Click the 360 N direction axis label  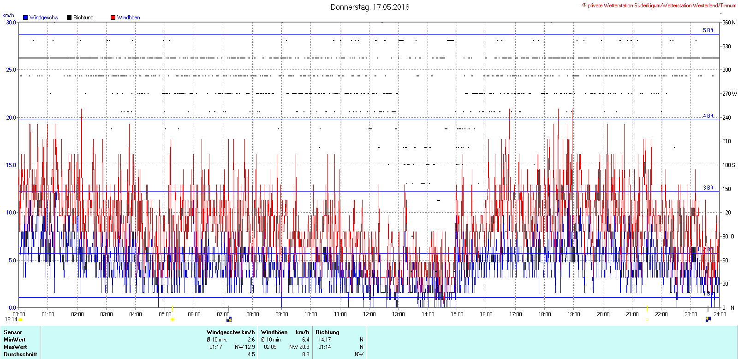coord(729,23)
